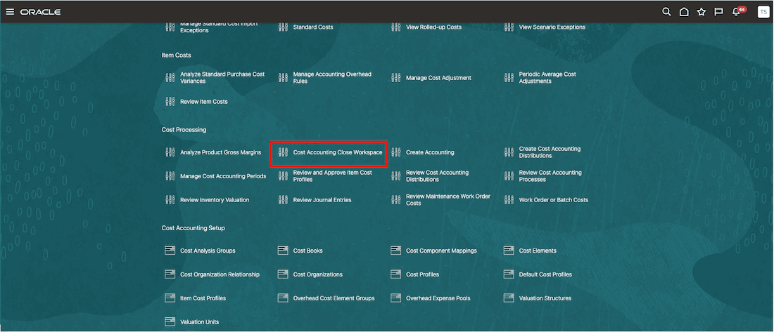Click the setup icon beside Cost Books
The height and width of the screenshot is (332, 774).
tap(283, 251)
